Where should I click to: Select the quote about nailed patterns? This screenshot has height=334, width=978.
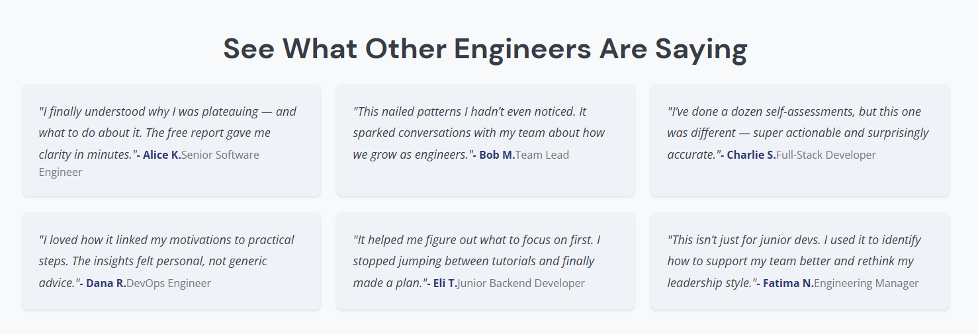click(x=478, y=133)
